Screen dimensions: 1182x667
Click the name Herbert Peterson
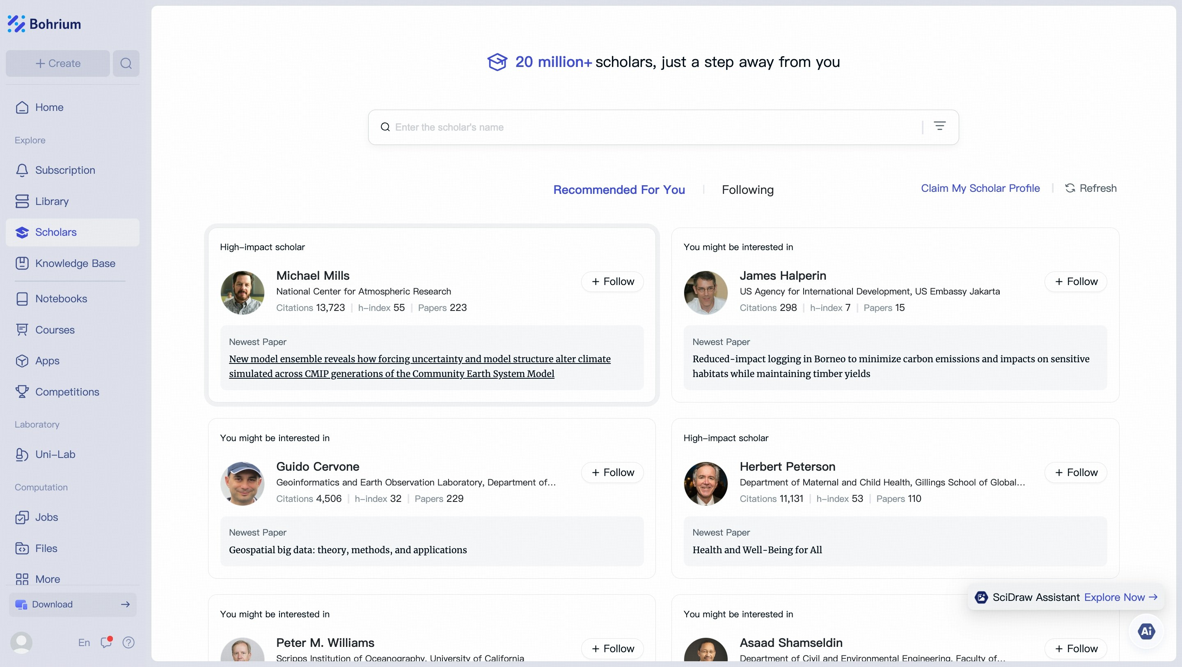point(788,467)
